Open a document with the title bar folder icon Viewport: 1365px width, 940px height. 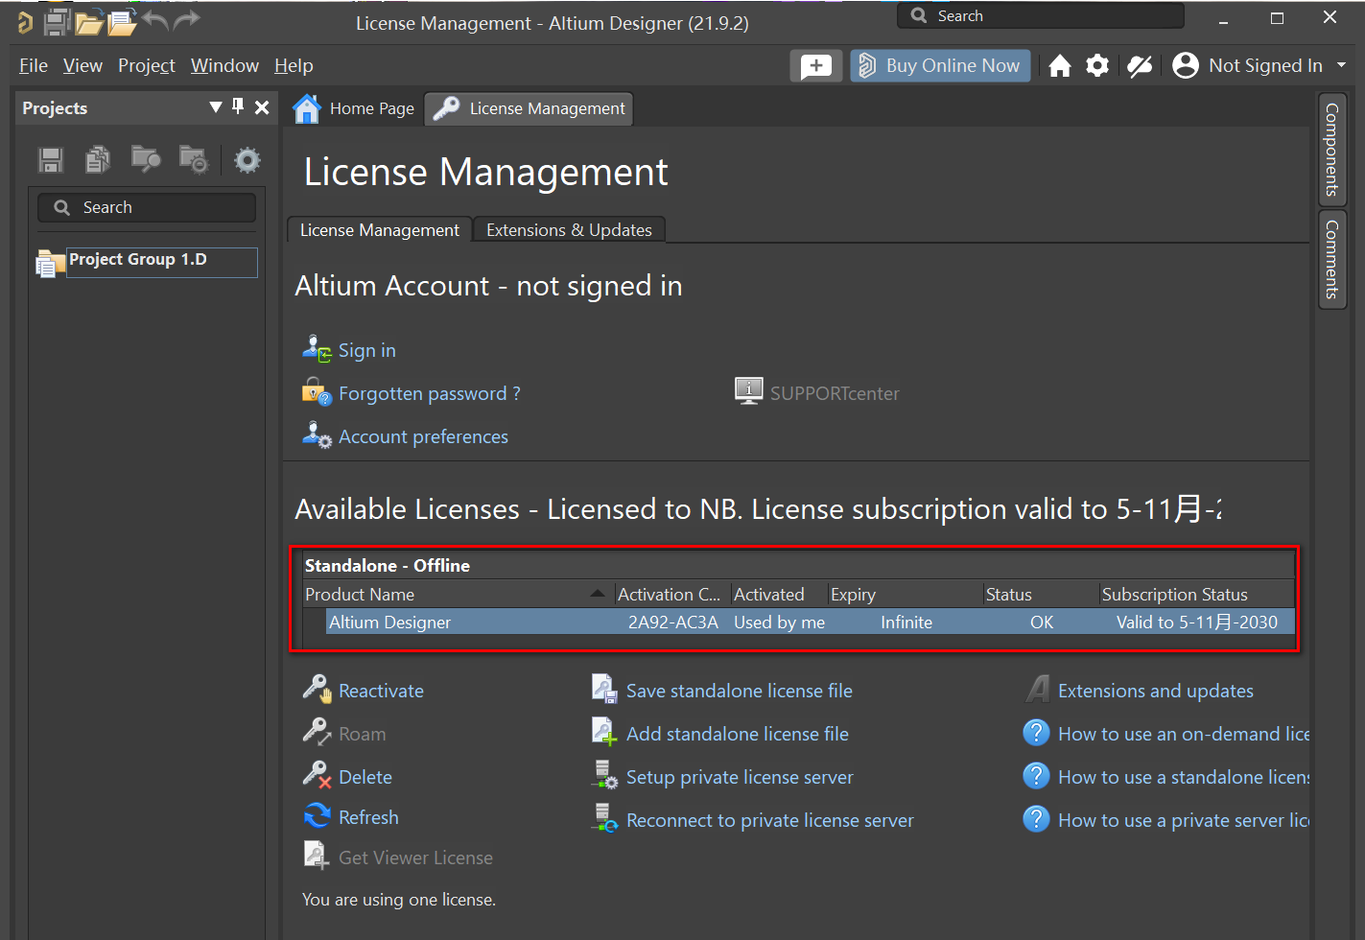pos(89,21)
